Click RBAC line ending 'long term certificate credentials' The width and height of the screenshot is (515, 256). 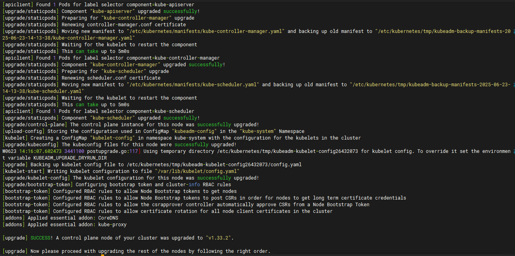204,198
